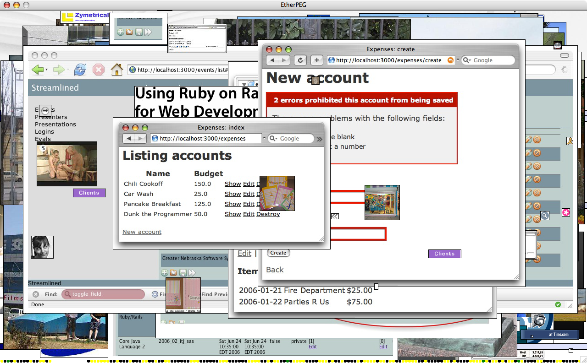The width and height of the screenshot is (587, 363).
Task: Click the "Done" status bar text
Action: 38,304
